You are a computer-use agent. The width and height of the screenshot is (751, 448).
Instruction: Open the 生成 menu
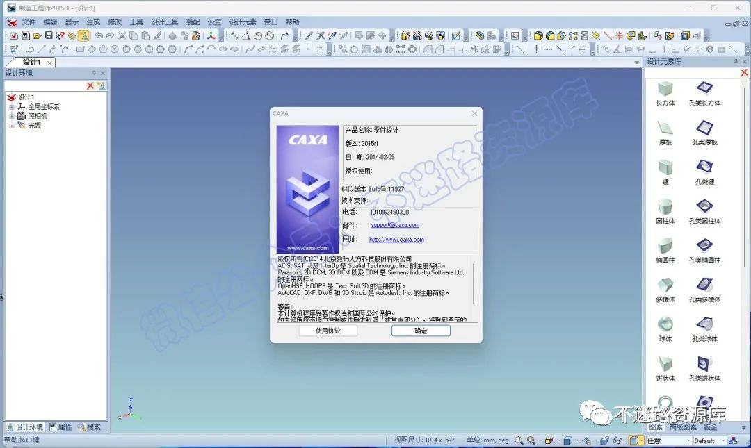pyautogui.click(x=93, y=22)
